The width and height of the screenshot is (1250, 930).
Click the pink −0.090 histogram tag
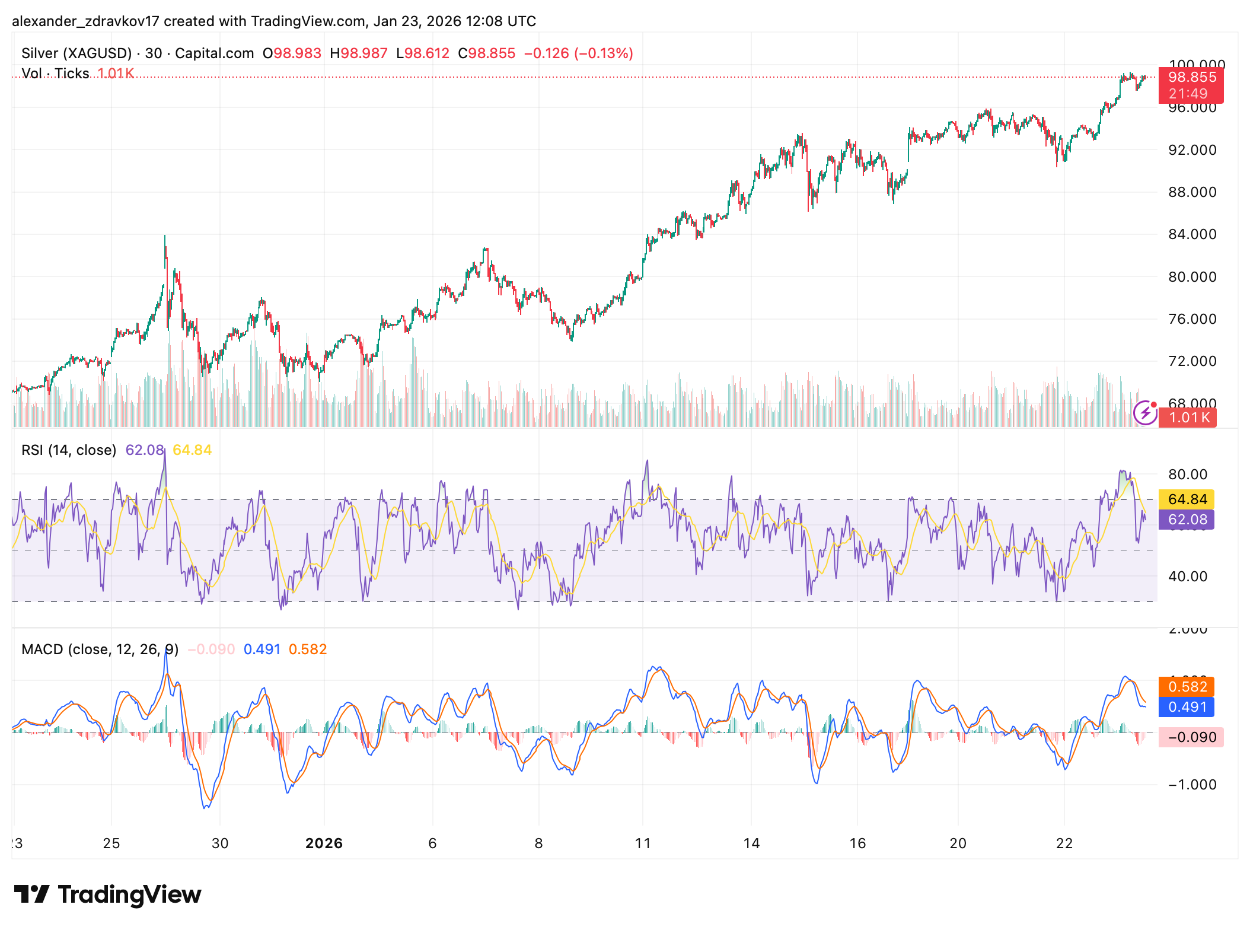pos(1191,737)
